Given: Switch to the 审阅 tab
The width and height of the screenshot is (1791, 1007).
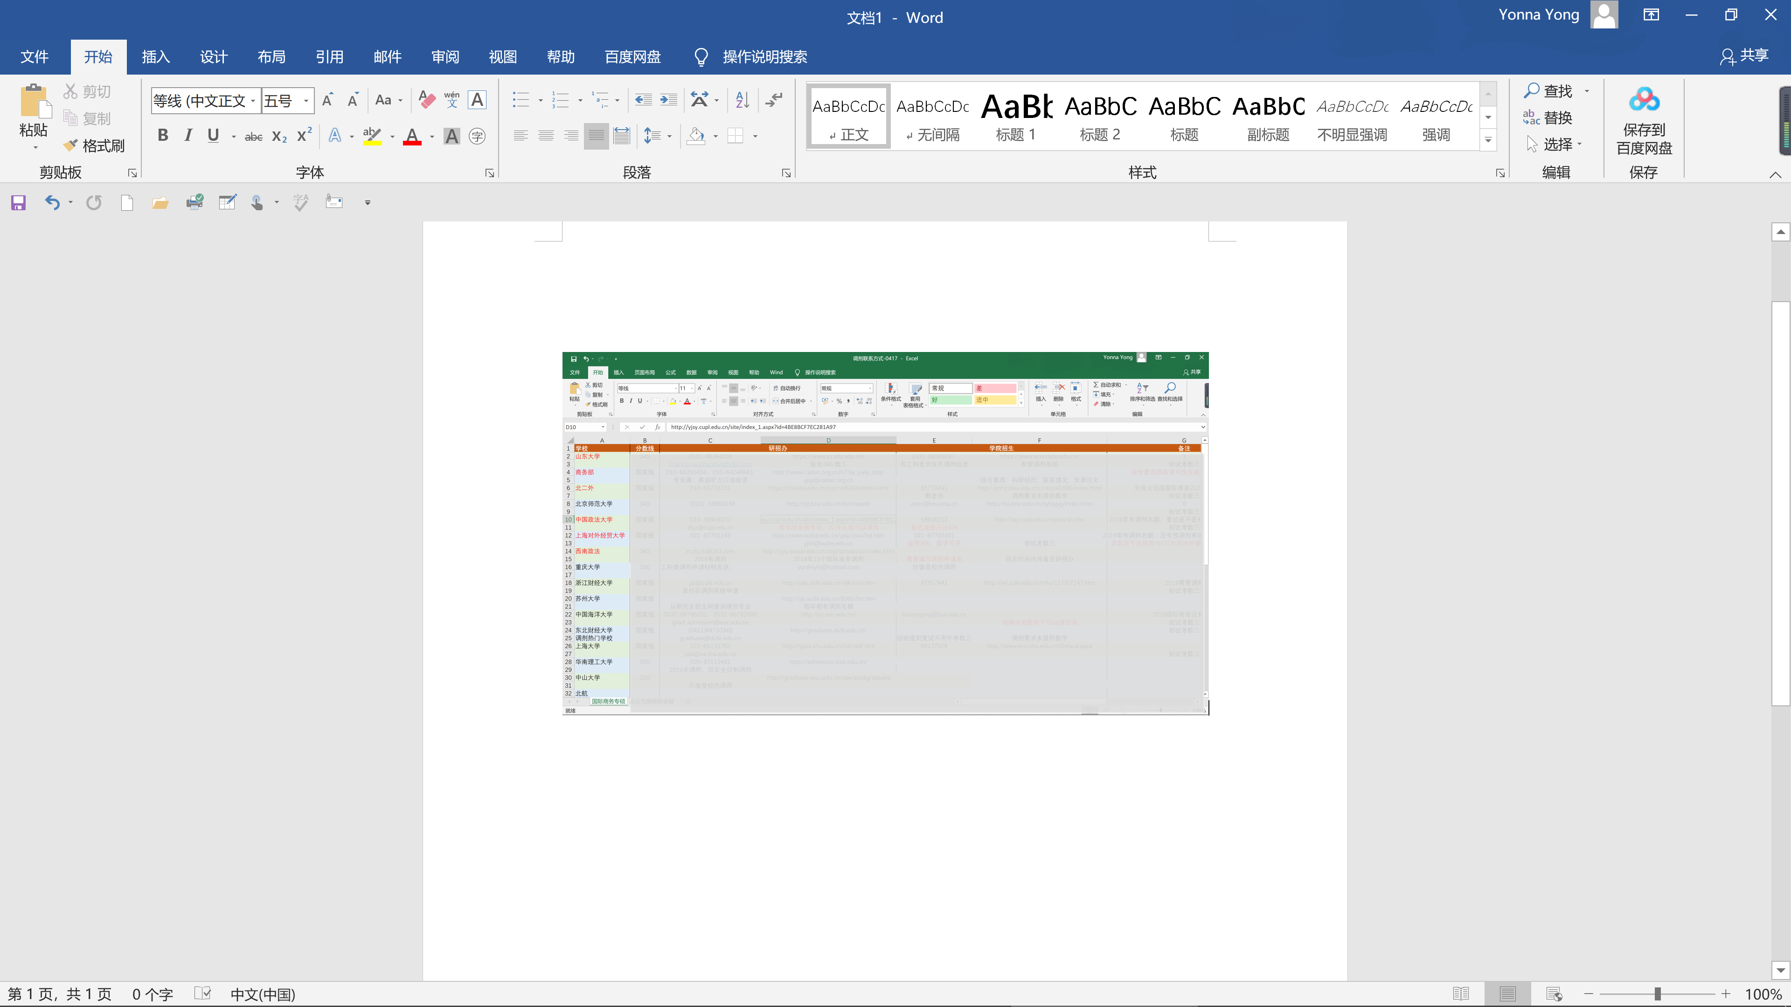Looking at the screenshot, I should 445,57.
